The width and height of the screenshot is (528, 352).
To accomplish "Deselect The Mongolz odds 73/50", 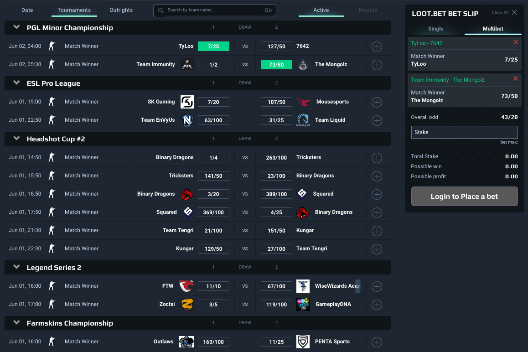I will pos(276,64).
